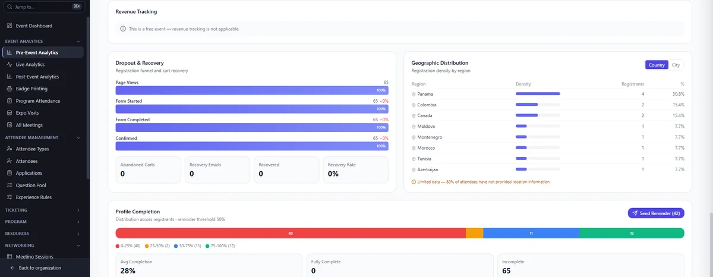This screenshot has width=713, height=277.
Task: Click the Attendees people icon
Action: click(10, 161)
